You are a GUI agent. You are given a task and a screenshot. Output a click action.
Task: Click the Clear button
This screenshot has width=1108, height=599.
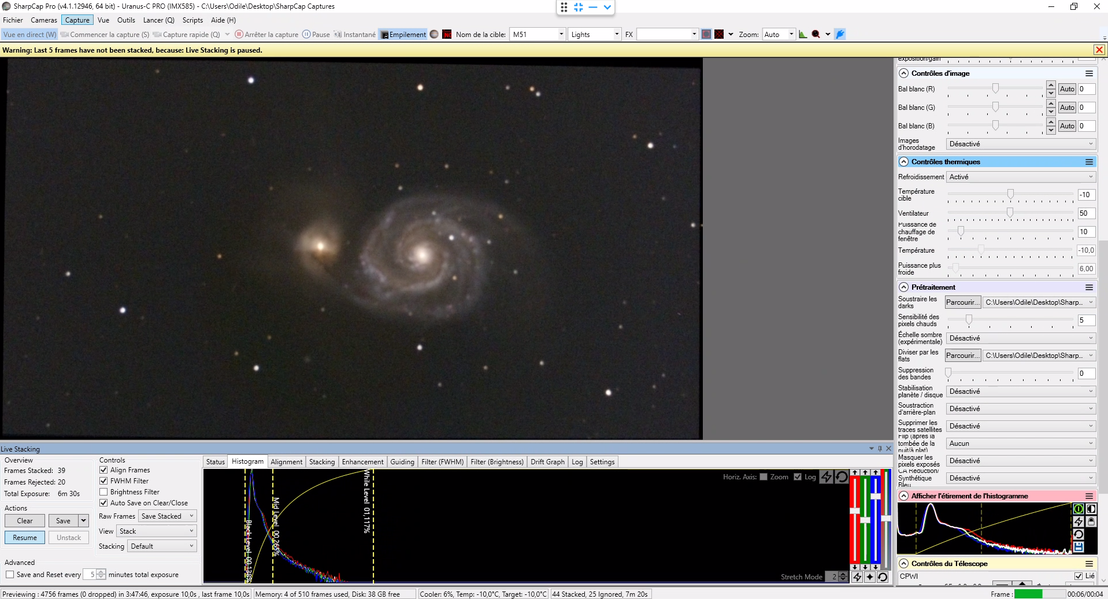click(x=25, y=521)
